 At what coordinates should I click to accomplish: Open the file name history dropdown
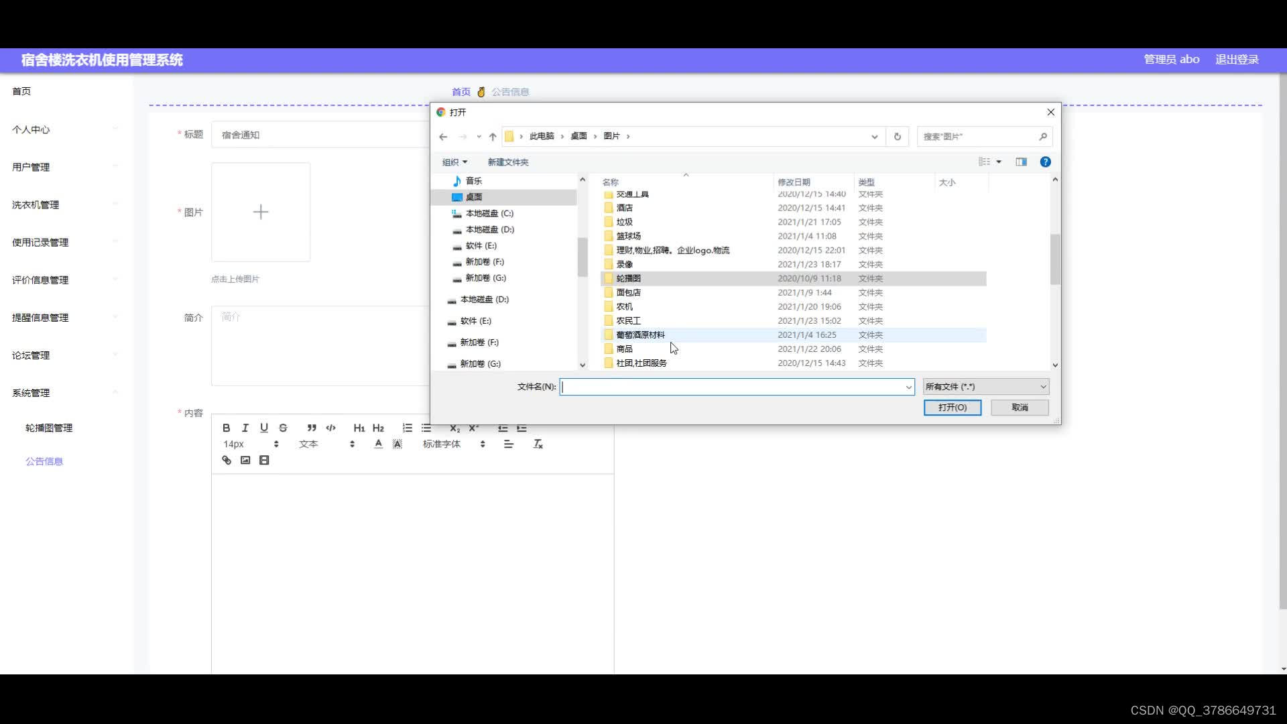pos(908,387)
